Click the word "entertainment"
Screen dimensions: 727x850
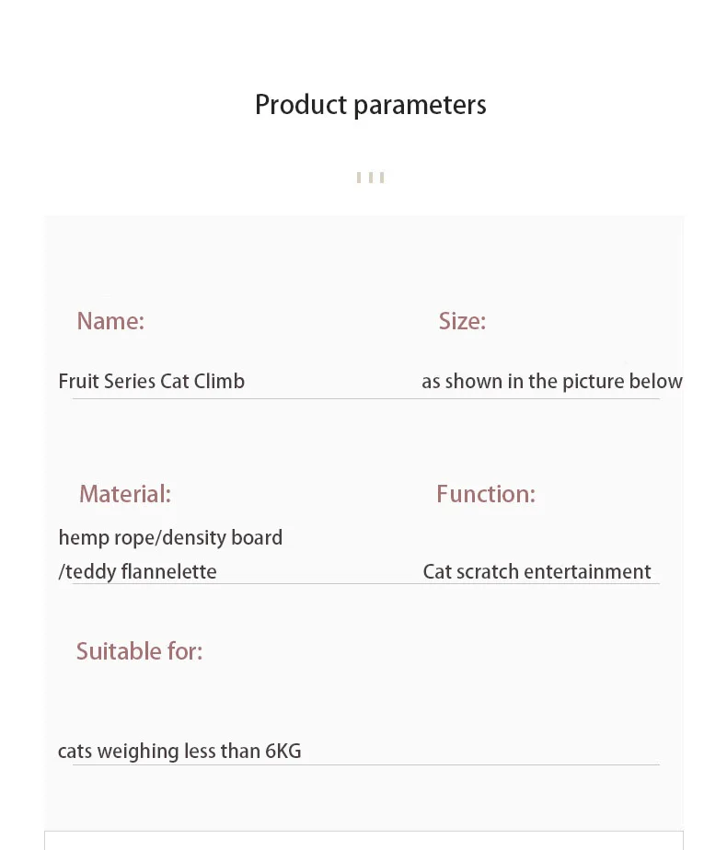pos(587,571)
